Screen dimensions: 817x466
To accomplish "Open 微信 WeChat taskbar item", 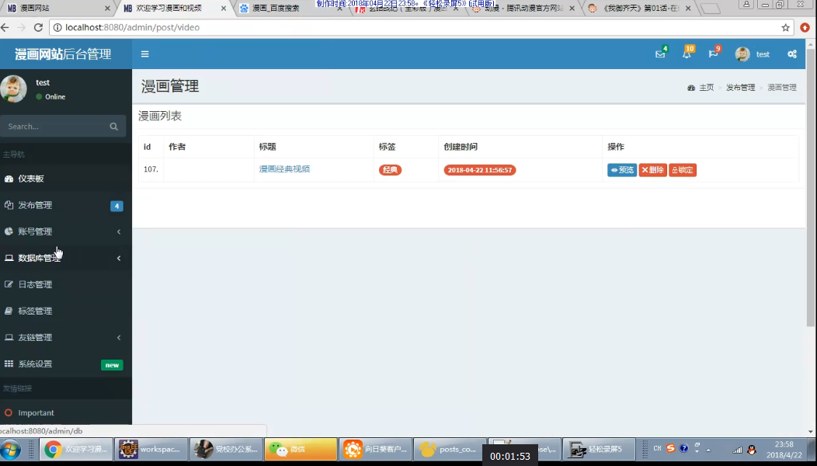I will click(x=301, y=450).
